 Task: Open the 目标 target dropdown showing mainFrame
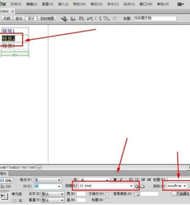[x=177, y=186]
